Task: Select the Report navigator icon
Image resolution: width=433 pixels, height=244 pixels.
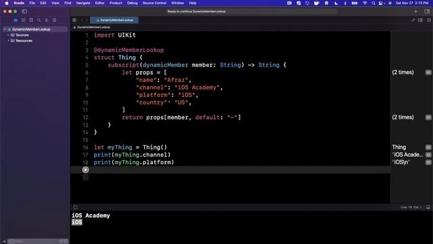Action: (x=54, y=20)
